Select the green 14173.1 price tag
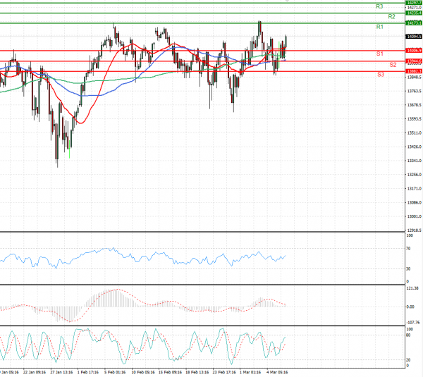Image resolution: width=423 pixels, height=377 pixels. [414, 23]
